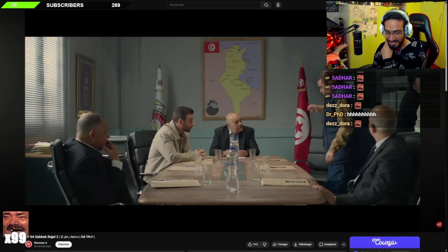Open the Partager share button
Image resolution: width=448 pixels, height=252 pixels.
coord(280,244)
